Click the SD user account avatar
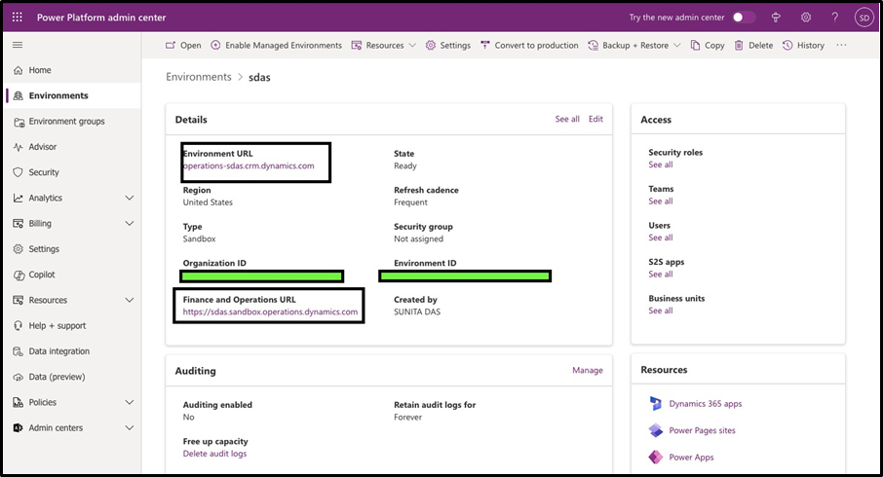883x477 pixels. click(x=863, y=18)
